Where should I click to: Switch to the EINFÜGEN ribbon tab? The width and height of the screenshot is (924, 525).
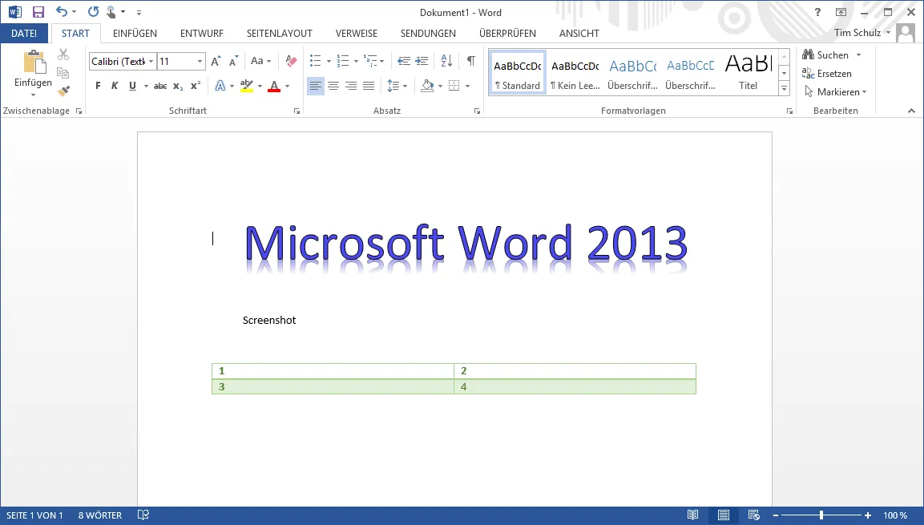tap(135, 33)
